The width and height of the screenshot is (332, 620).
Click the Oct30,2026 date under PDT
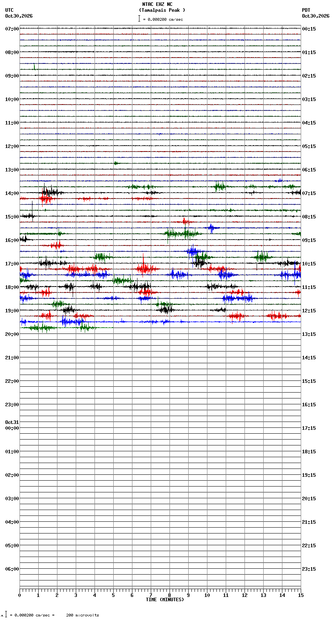click(316, 16)
